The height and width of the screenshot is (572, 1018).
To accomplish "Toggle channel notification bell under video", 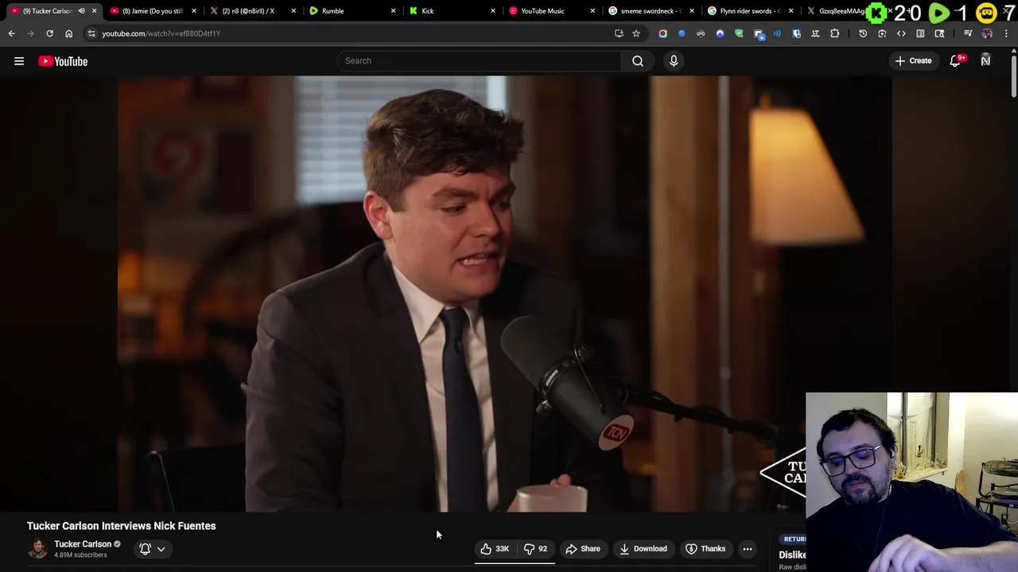I will [x=146, y=549].
